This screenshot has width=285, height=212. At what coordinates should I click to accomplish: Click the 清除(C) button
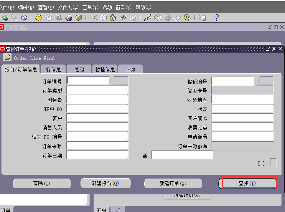pyautogui.click(x=41, y=184)
